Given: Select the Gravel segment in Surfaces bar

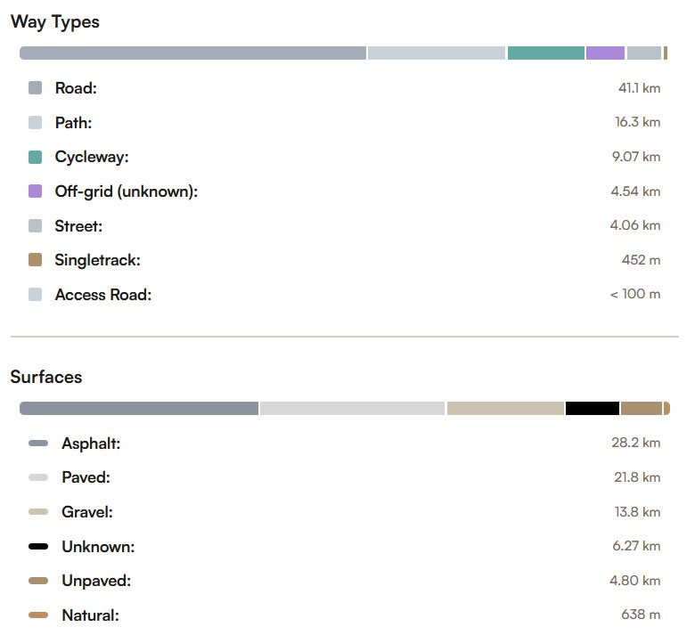Looking at the screenshot, I should [505, 408].
